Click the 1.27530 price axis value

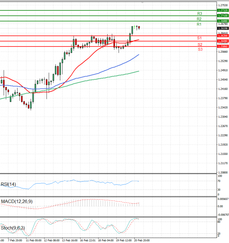tap(223, 5)
